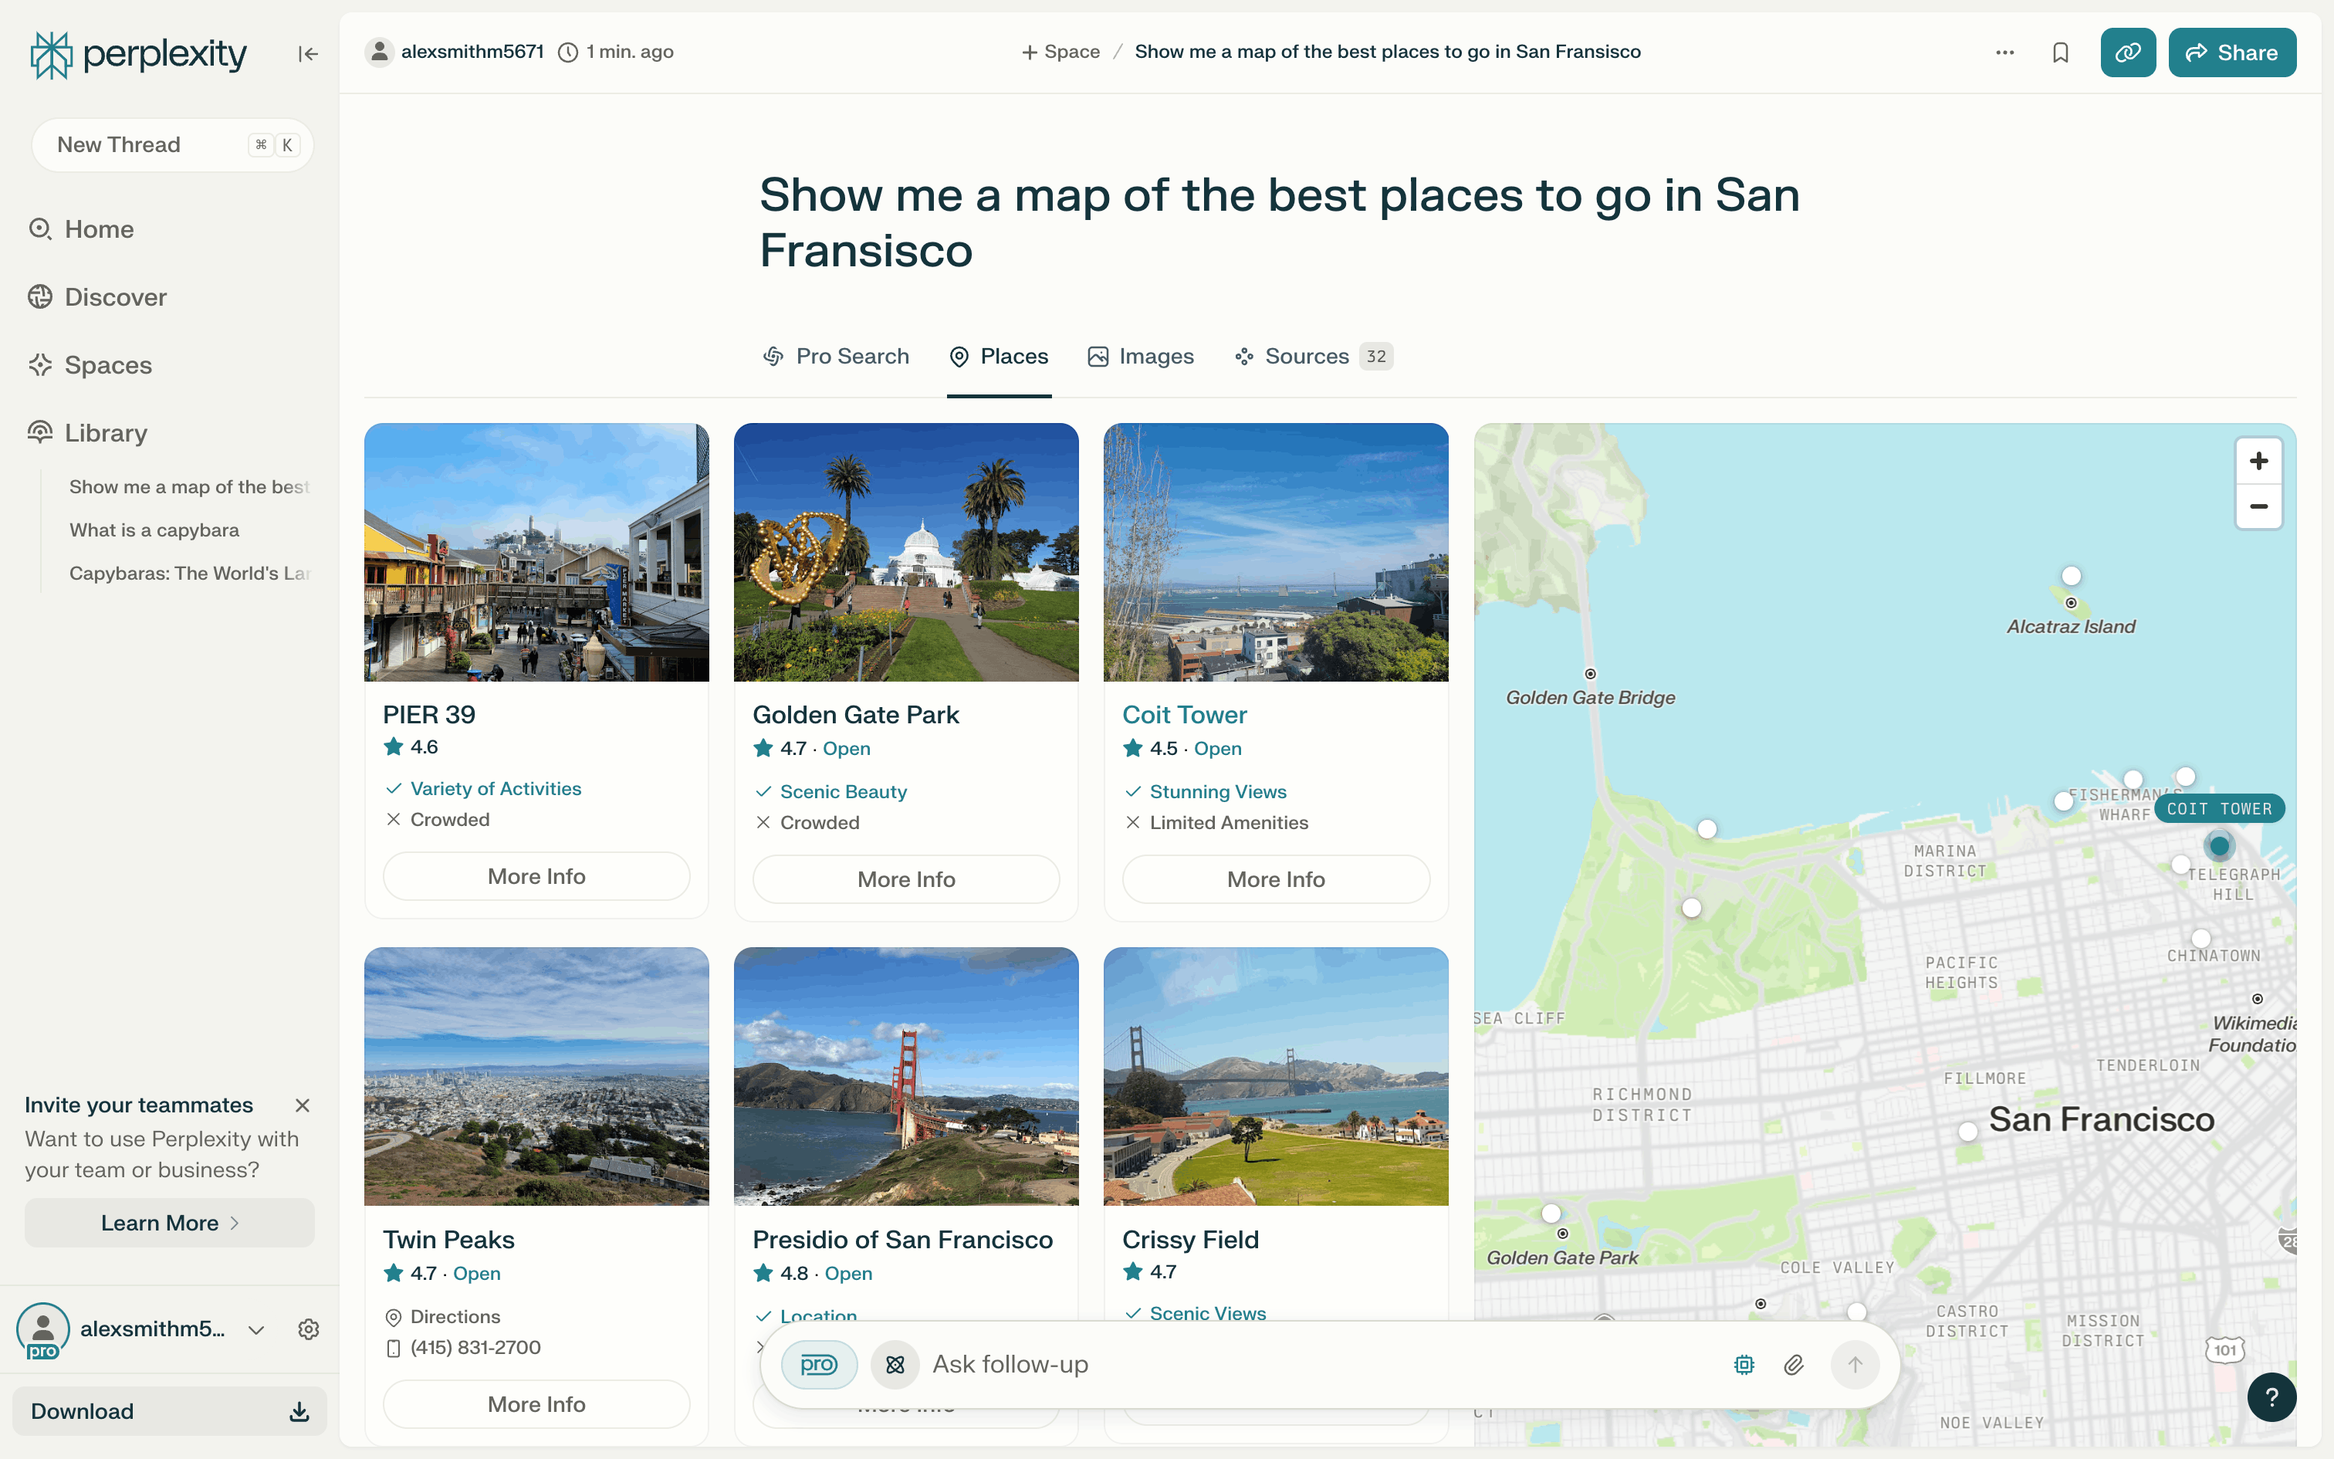Dismiss the Invite your teammates banner
The width and height of the screenshot is (2334, 1459).
click(302, 1105)
